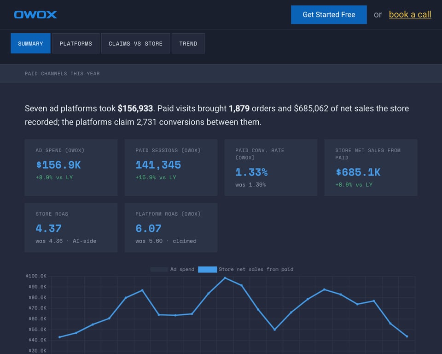
Task: Click bolded $156,933 in summary sentence
Action: click(135, 108)
